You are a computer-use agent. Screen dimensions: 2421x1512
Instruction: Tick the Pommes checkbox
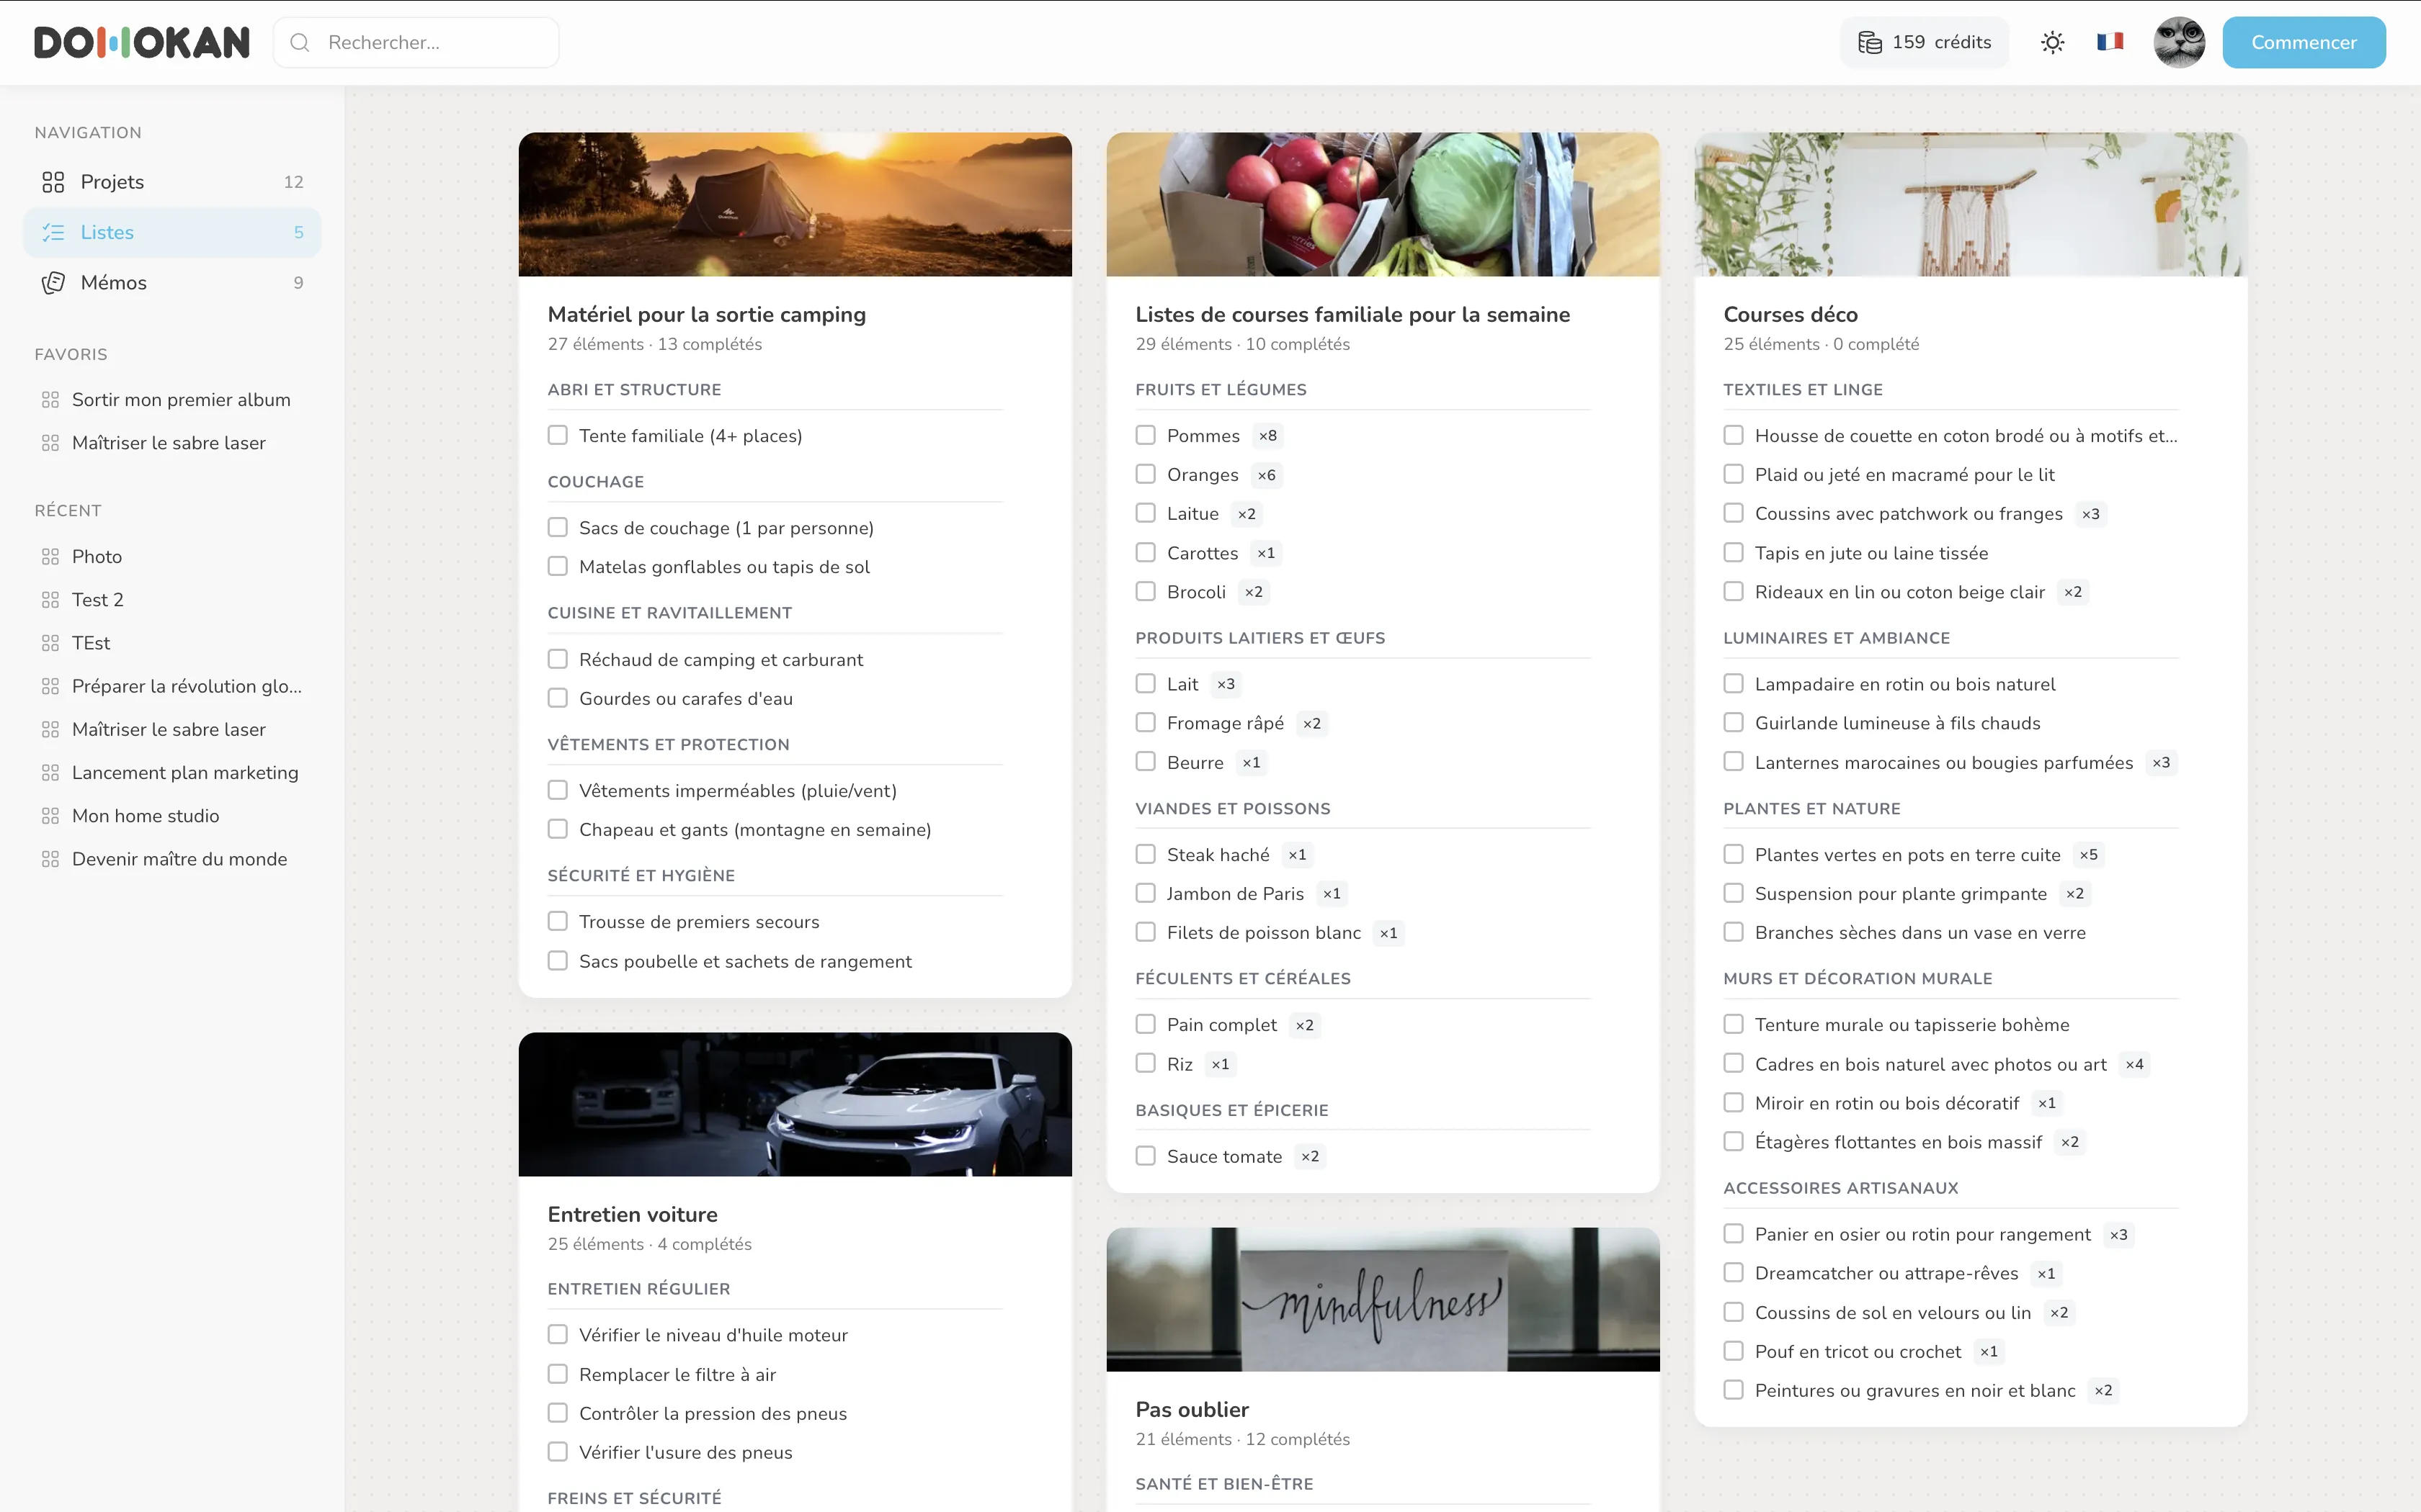tap(1146, 435)
